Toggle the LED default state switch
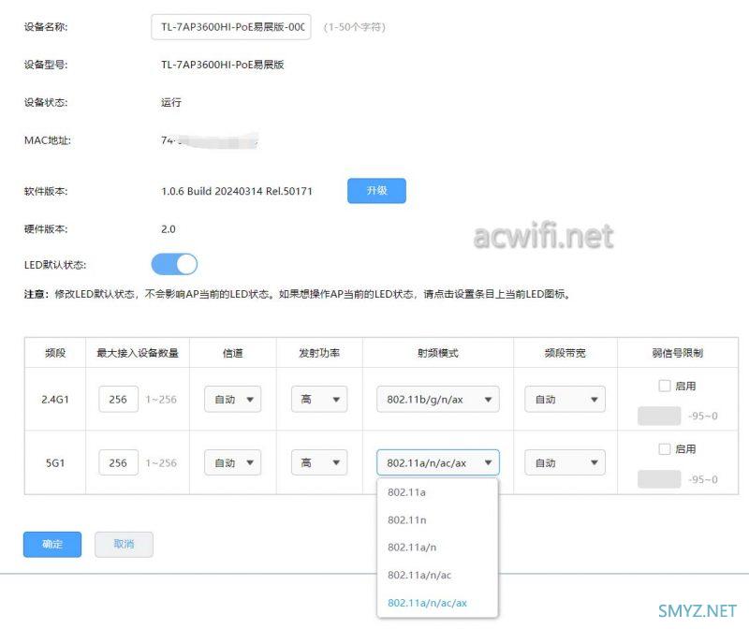Screen dimensions: 749x629 pos(174,265)
